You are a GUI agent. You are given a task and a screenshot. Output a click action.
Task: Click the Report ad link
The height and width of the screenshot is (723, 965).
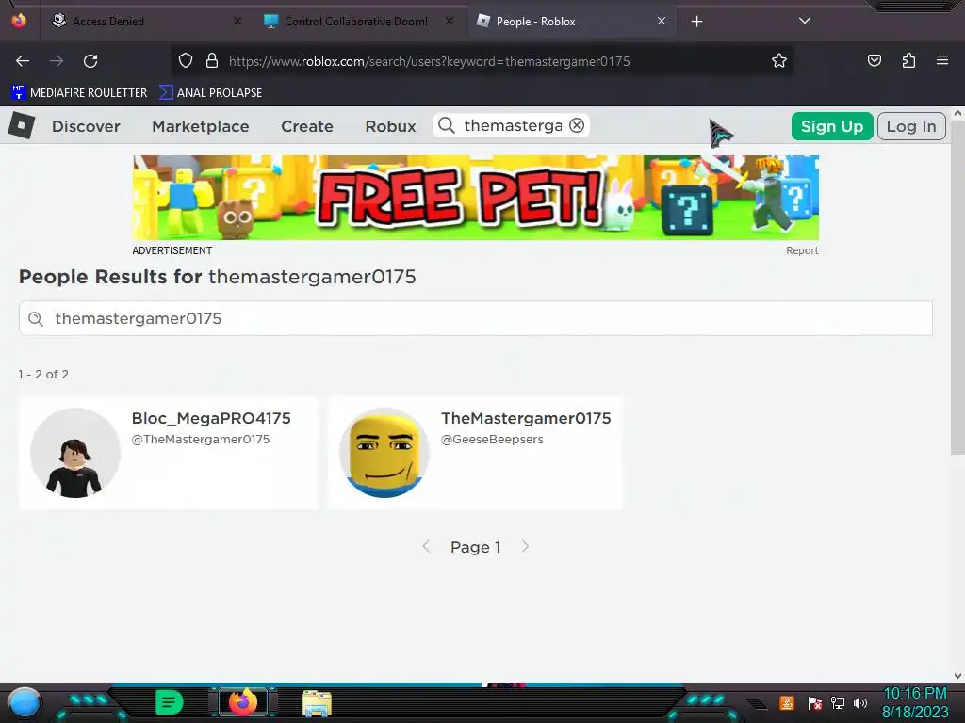coord(802,250)
